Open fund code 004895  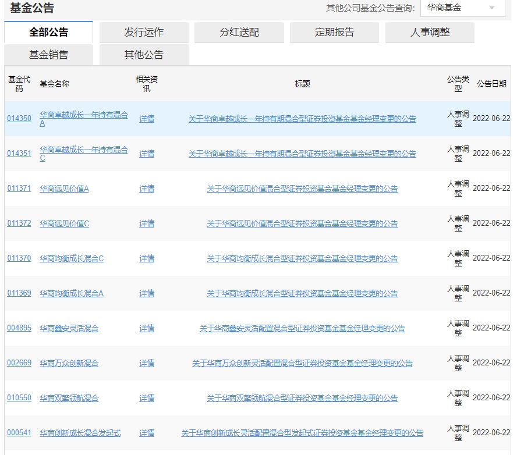pos(19,328)
